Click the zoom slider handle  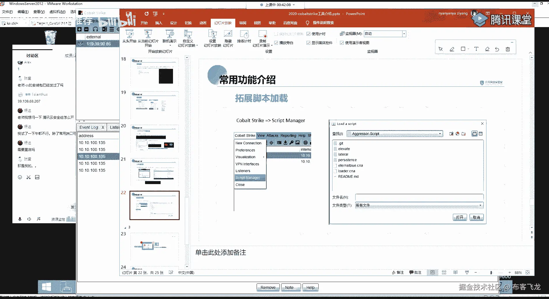pos(491,272)
